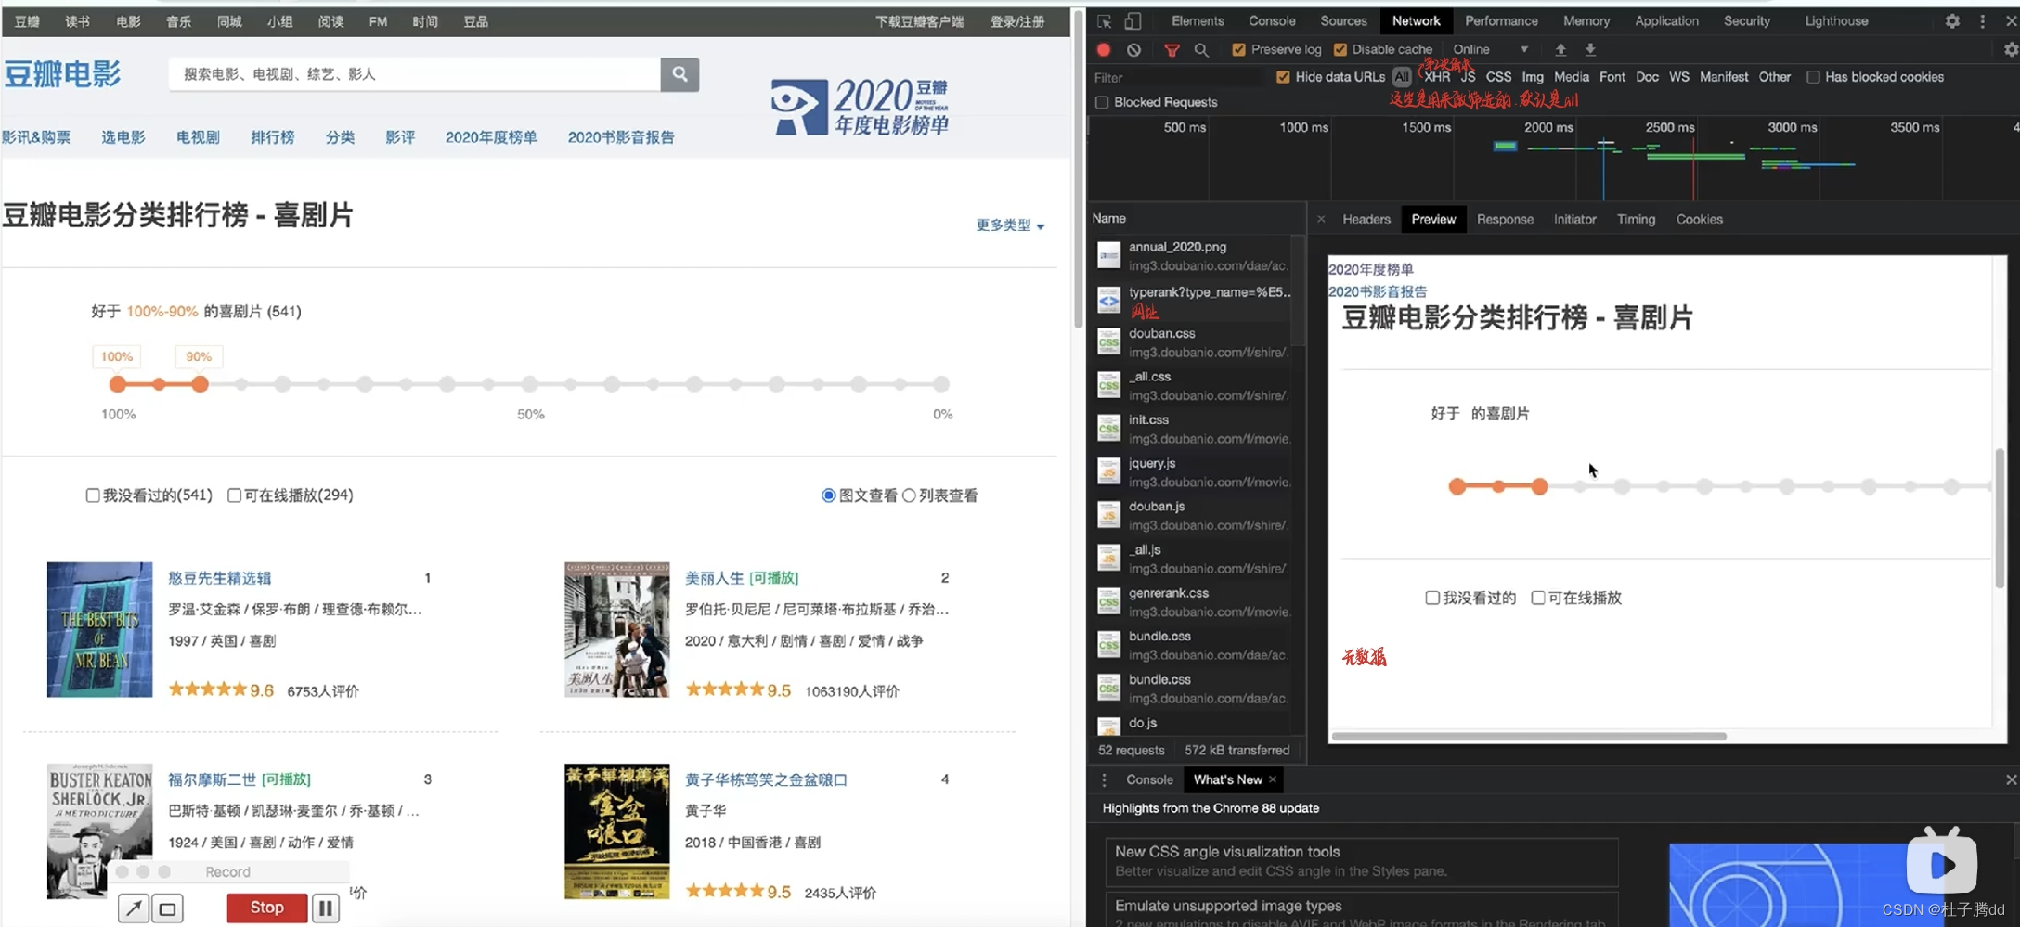The height and width of the screenshot is (927, 2020).
Task: Select annual_2020.png request row
Action: (1197, 256)
